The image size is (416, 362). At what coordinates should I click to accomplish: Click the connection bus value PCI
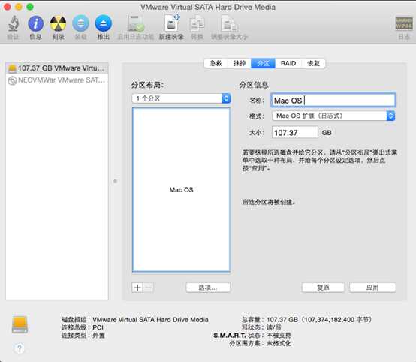98,327
